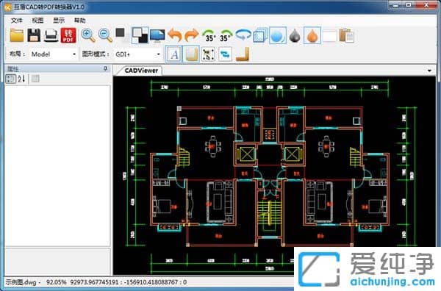The height and width of the screenshot is (291, 441).
Task: Click the alphabetical sort button in properties panel
Action: tap(21, 79)
